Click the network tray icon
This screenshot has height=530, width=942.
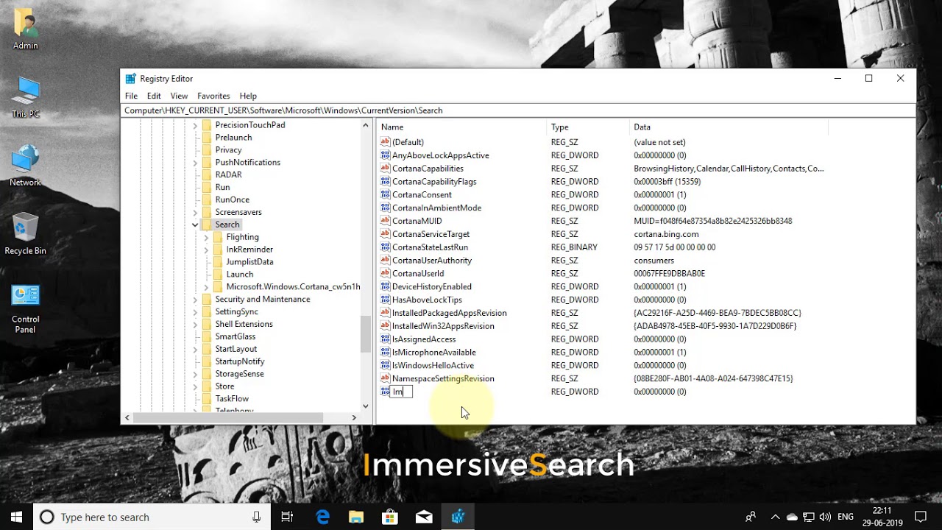click(x=809, y=517)
